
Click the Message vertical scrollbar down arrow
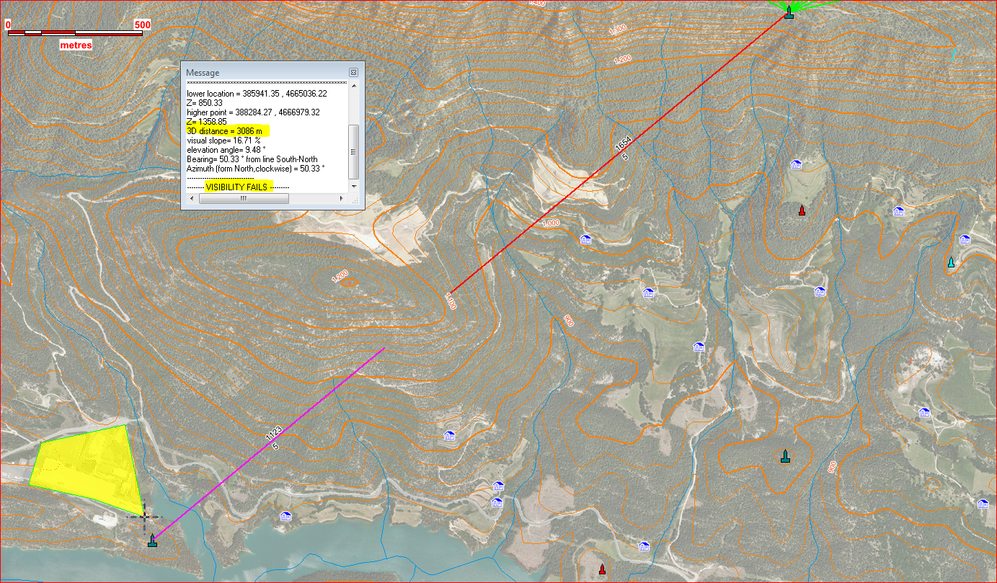353,185
